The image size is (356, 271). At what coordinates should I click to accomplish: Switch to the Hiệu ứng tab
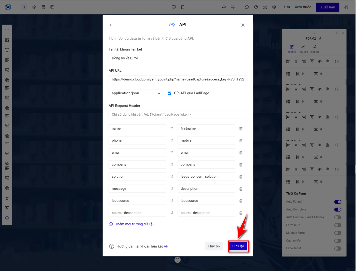303,48
